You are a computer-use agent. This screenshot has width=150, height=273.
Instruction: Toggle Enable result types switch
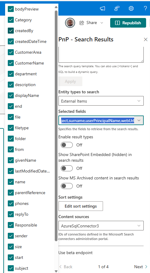tap(67, 145)
